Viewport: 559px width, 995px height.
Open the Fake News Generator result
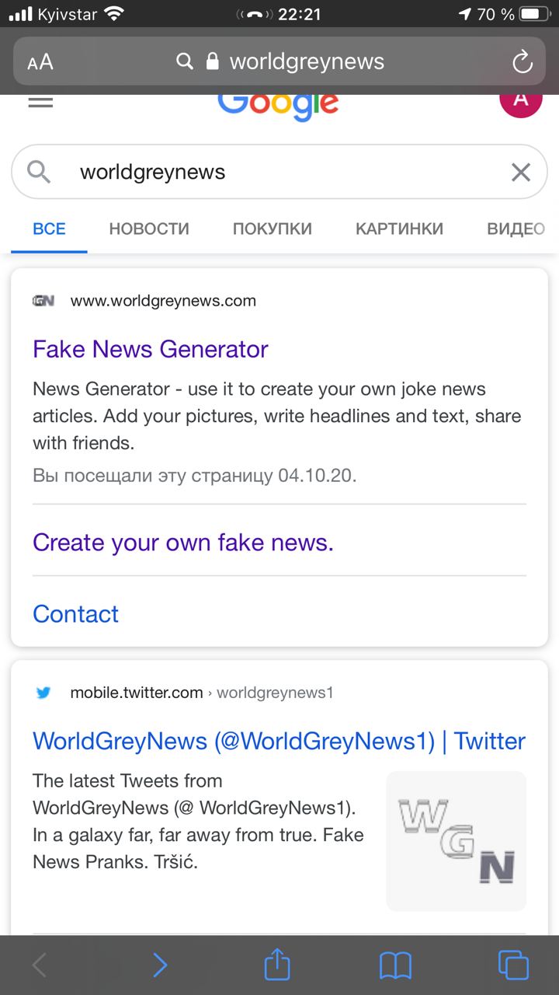(x=151, y=349)
